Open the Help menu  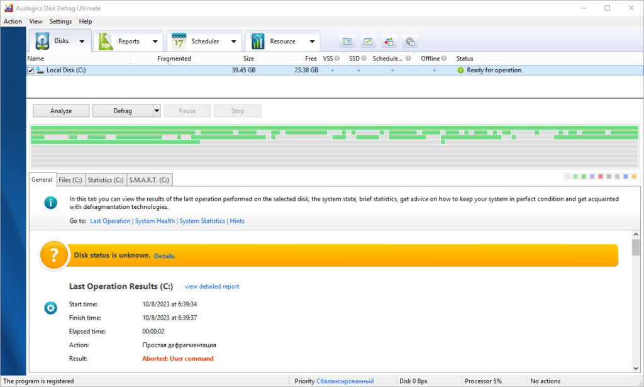point(86,21)
